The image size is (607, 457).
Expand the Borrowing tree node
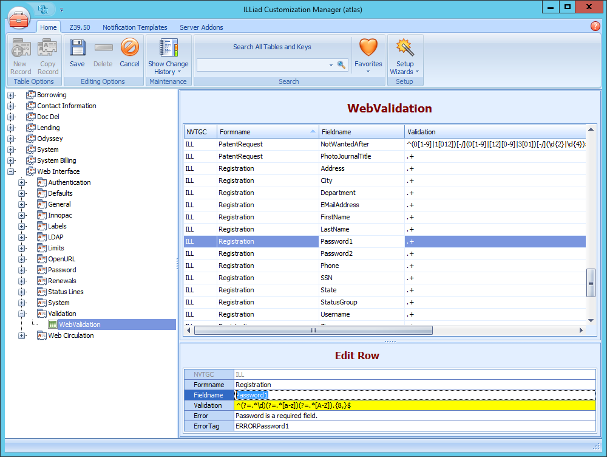(x=12, y=95)
